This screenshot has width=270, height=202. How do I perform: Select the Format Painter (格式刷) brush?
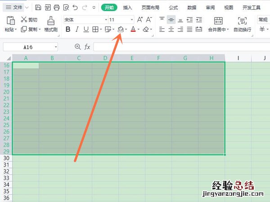[51, 24]
